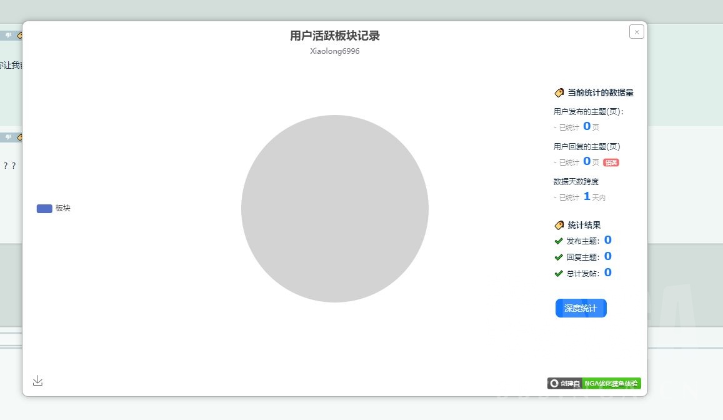Screen dimensions: 723x420
Task: Click the 板块 legend label text
Action: click(63, 209)
